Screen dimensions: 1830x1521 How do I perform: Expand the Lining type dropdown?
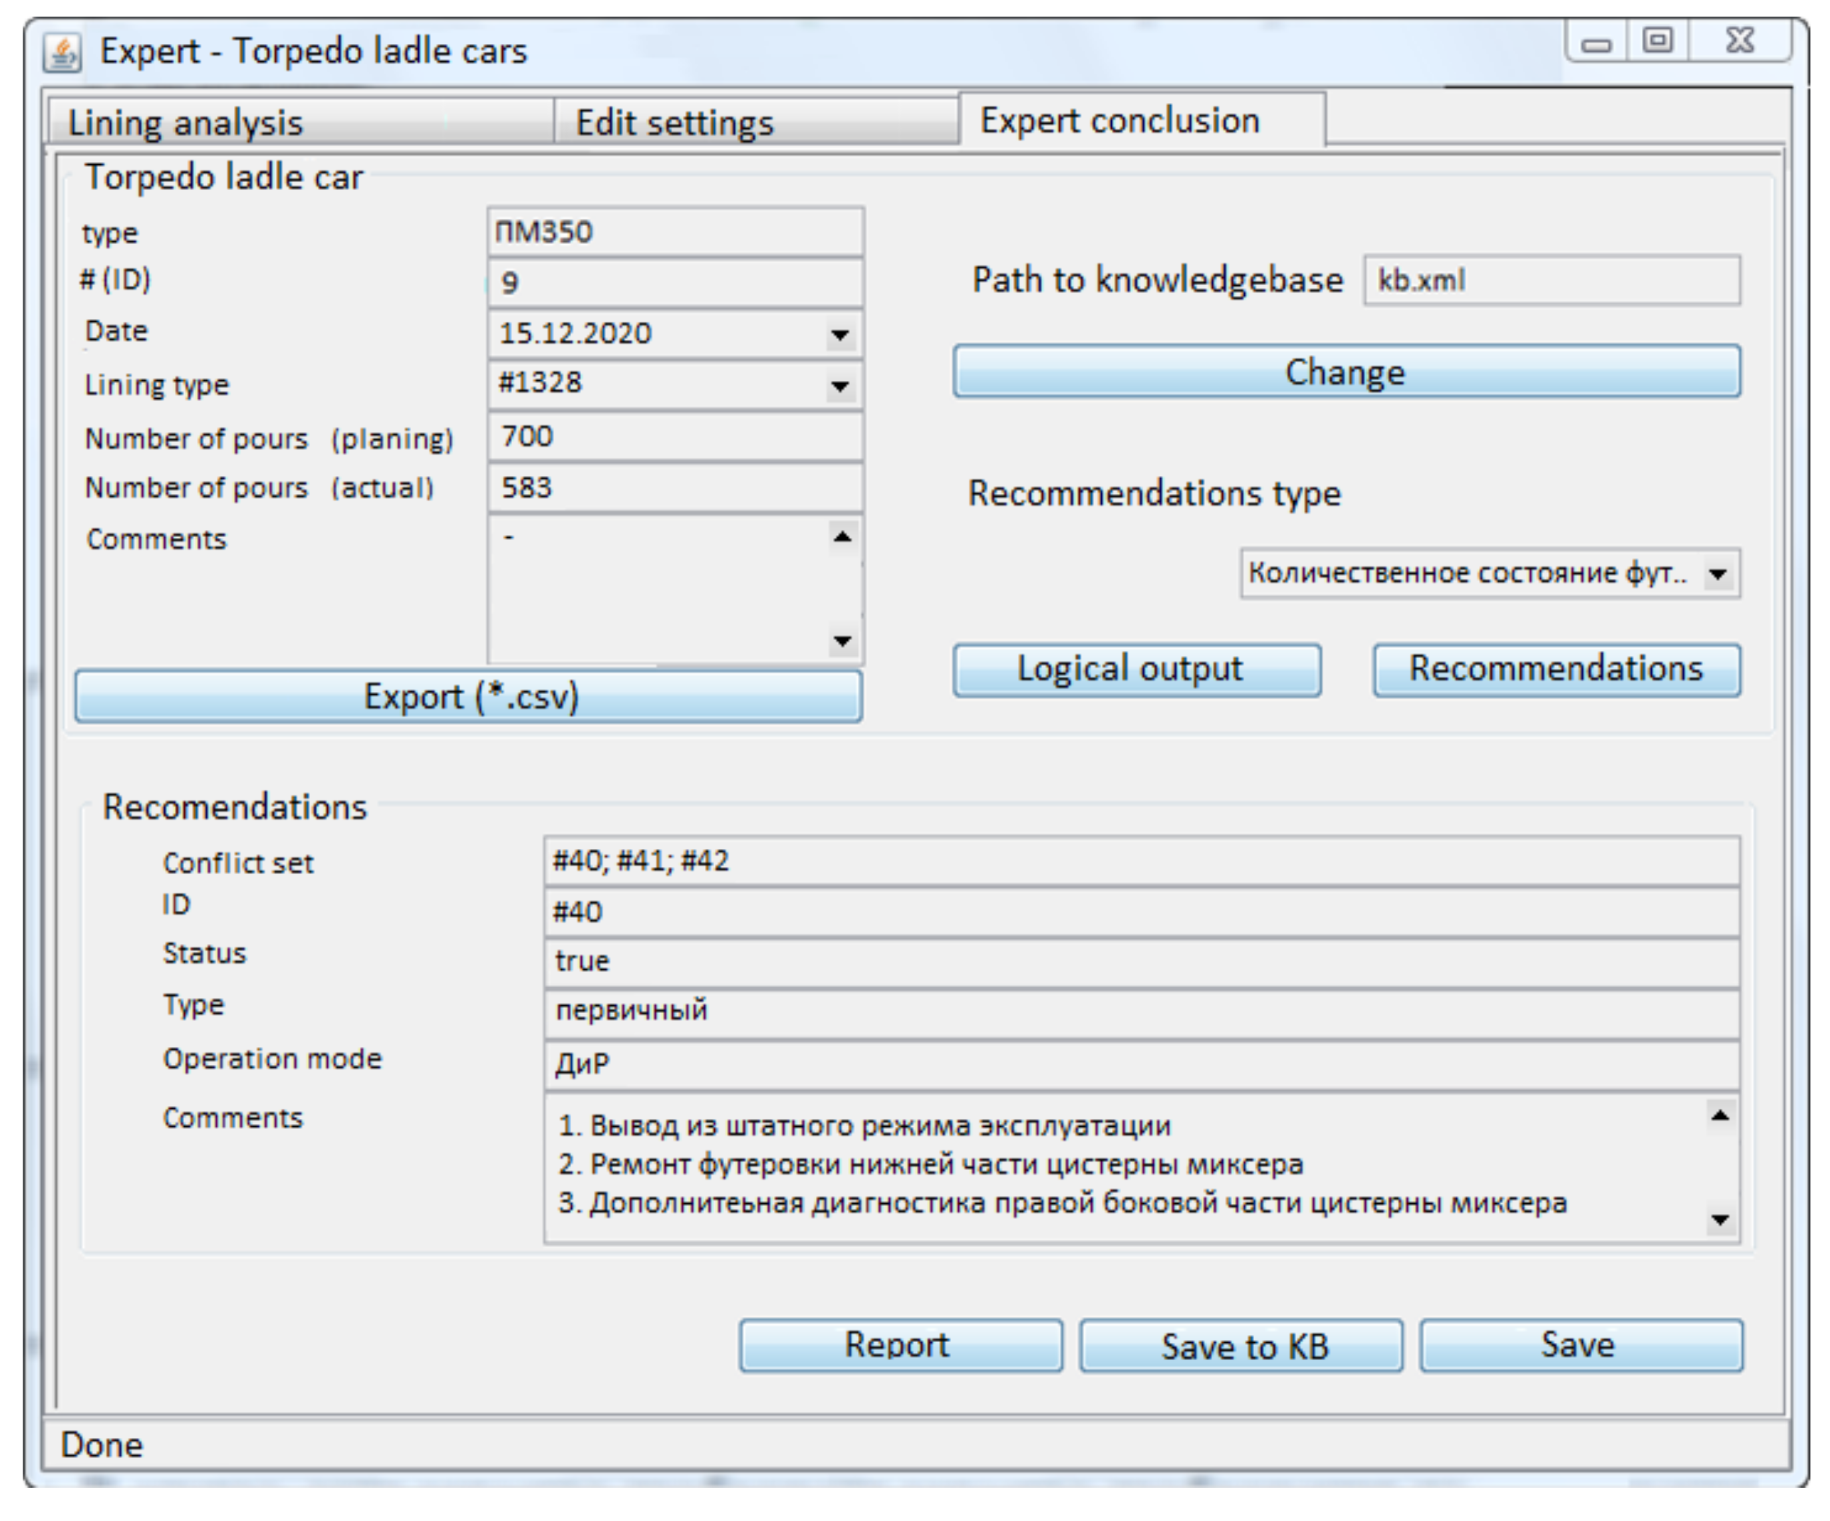pyautogui.click(x=840, y=386)
